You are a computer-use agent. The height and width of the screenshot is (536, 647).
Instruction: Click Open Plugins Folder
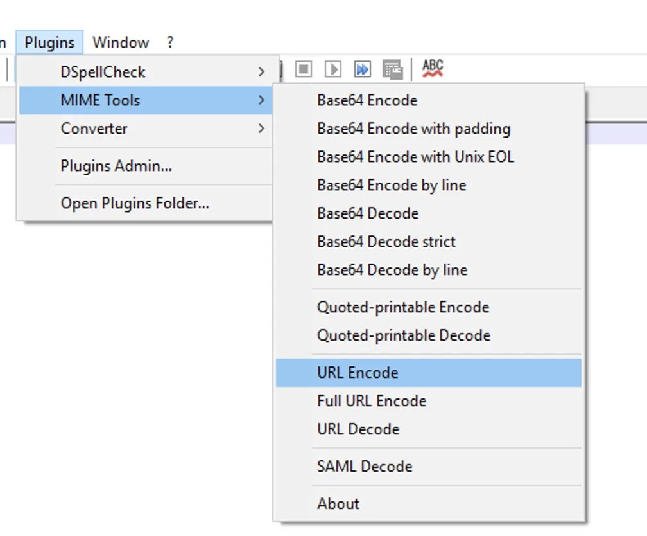(x=134, y=203)
